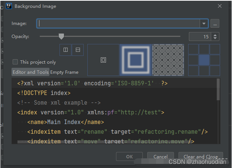232x168 pixels.
Task: Select the bottom-left anchor grid cell
Action: (193, 71)
